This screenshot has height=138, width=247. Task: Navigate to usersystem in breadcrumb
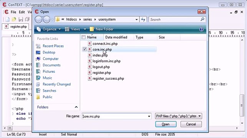[x=107, y=20]
